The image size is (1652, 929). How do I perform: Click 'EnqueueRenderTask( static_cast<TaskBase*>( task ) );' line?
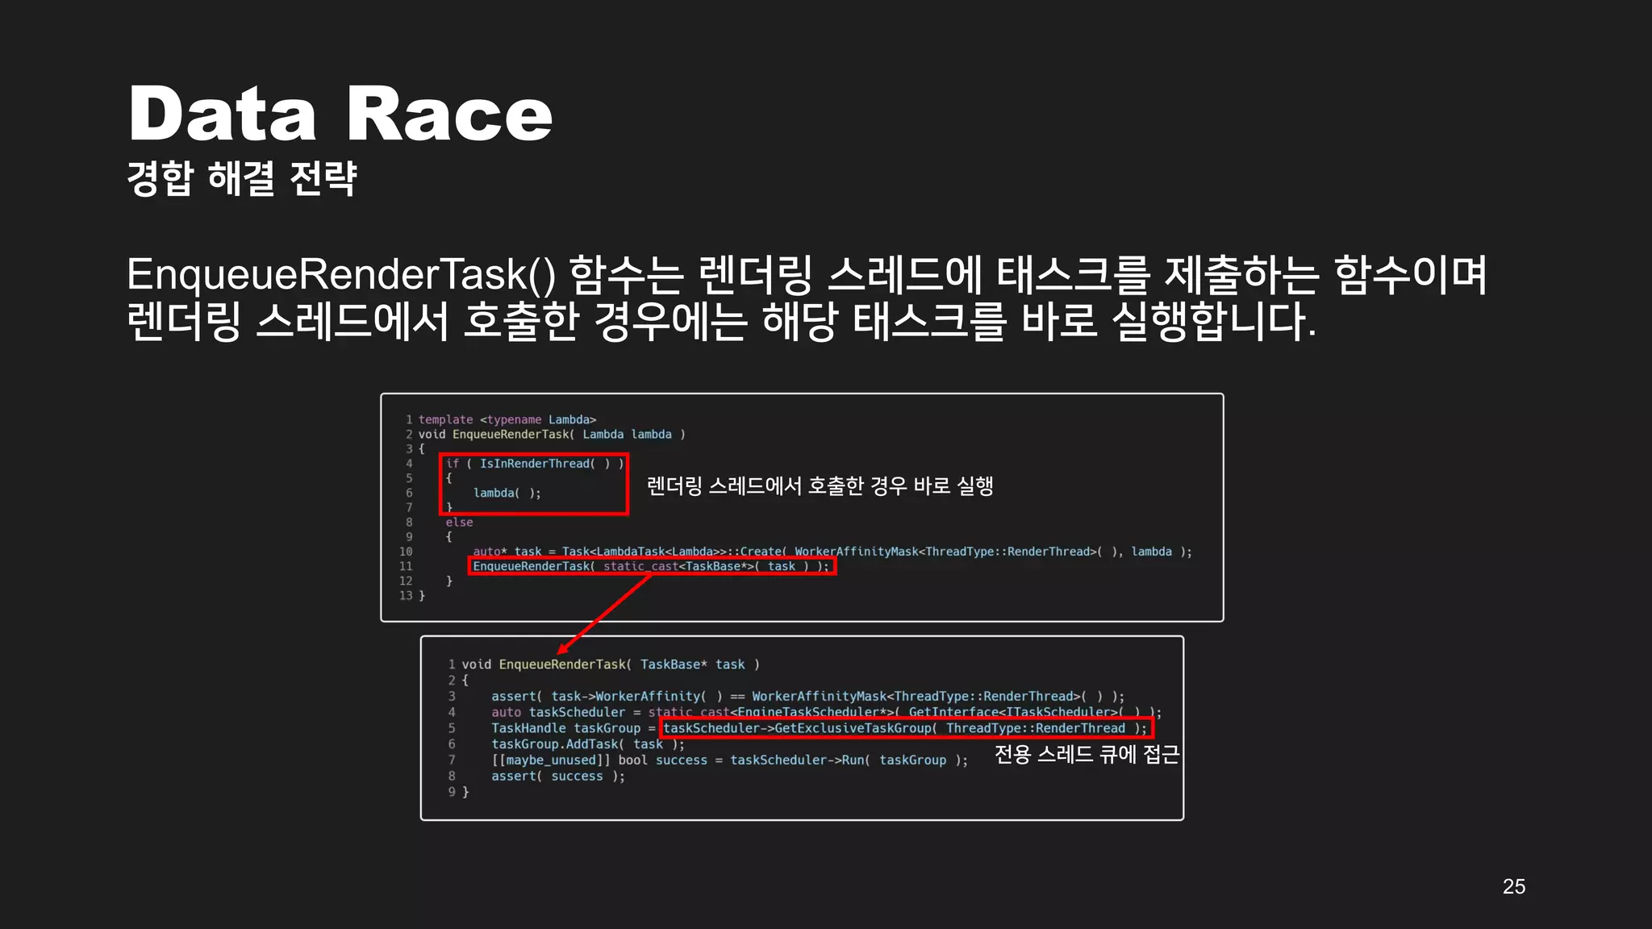[651, 566]
